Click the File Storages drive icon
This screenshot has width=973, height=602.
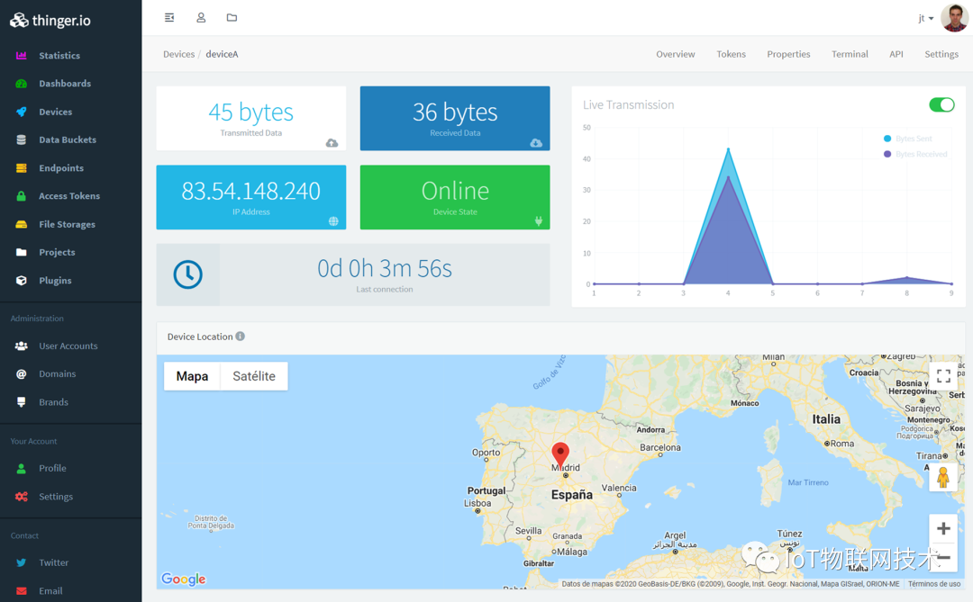click(x=21, y=224)
